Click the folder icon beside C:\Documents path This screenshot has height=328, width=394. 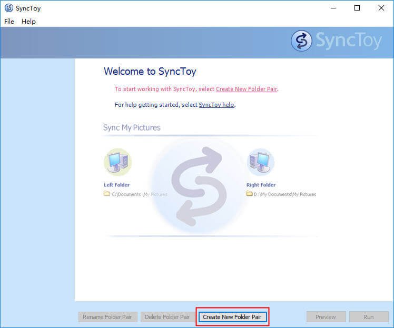107,194
